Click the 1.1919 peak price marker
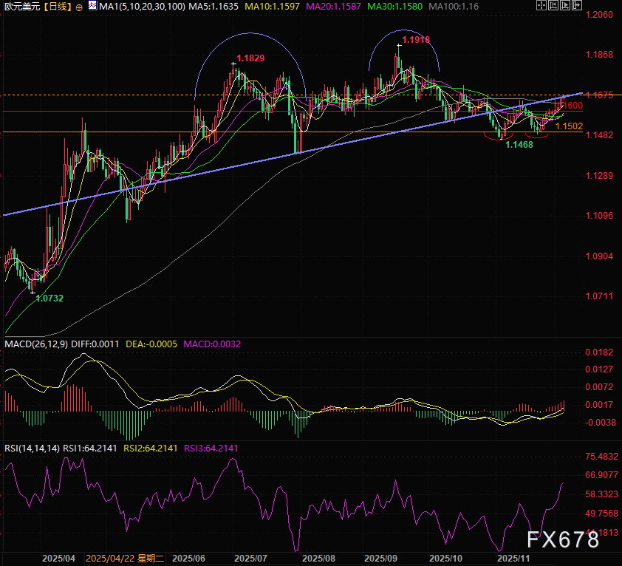 [415, 39]
